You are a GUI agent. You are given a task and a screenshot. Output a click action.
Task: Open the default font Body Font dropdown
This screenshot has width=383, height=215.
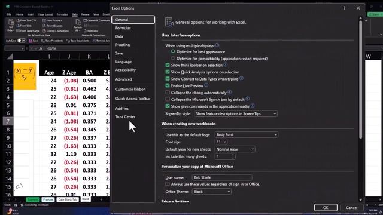(x=247, y=134)
